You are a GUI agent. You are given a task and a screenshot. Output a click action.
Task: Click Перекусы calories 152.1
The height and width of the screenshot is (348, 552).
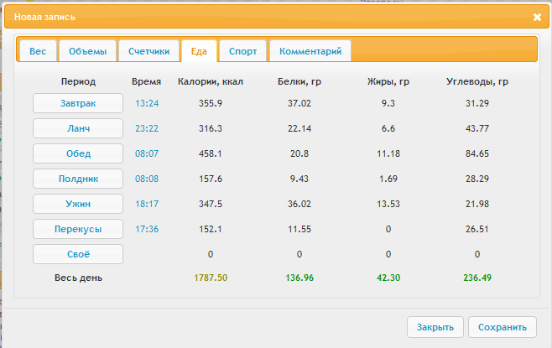tap(211, 229)
